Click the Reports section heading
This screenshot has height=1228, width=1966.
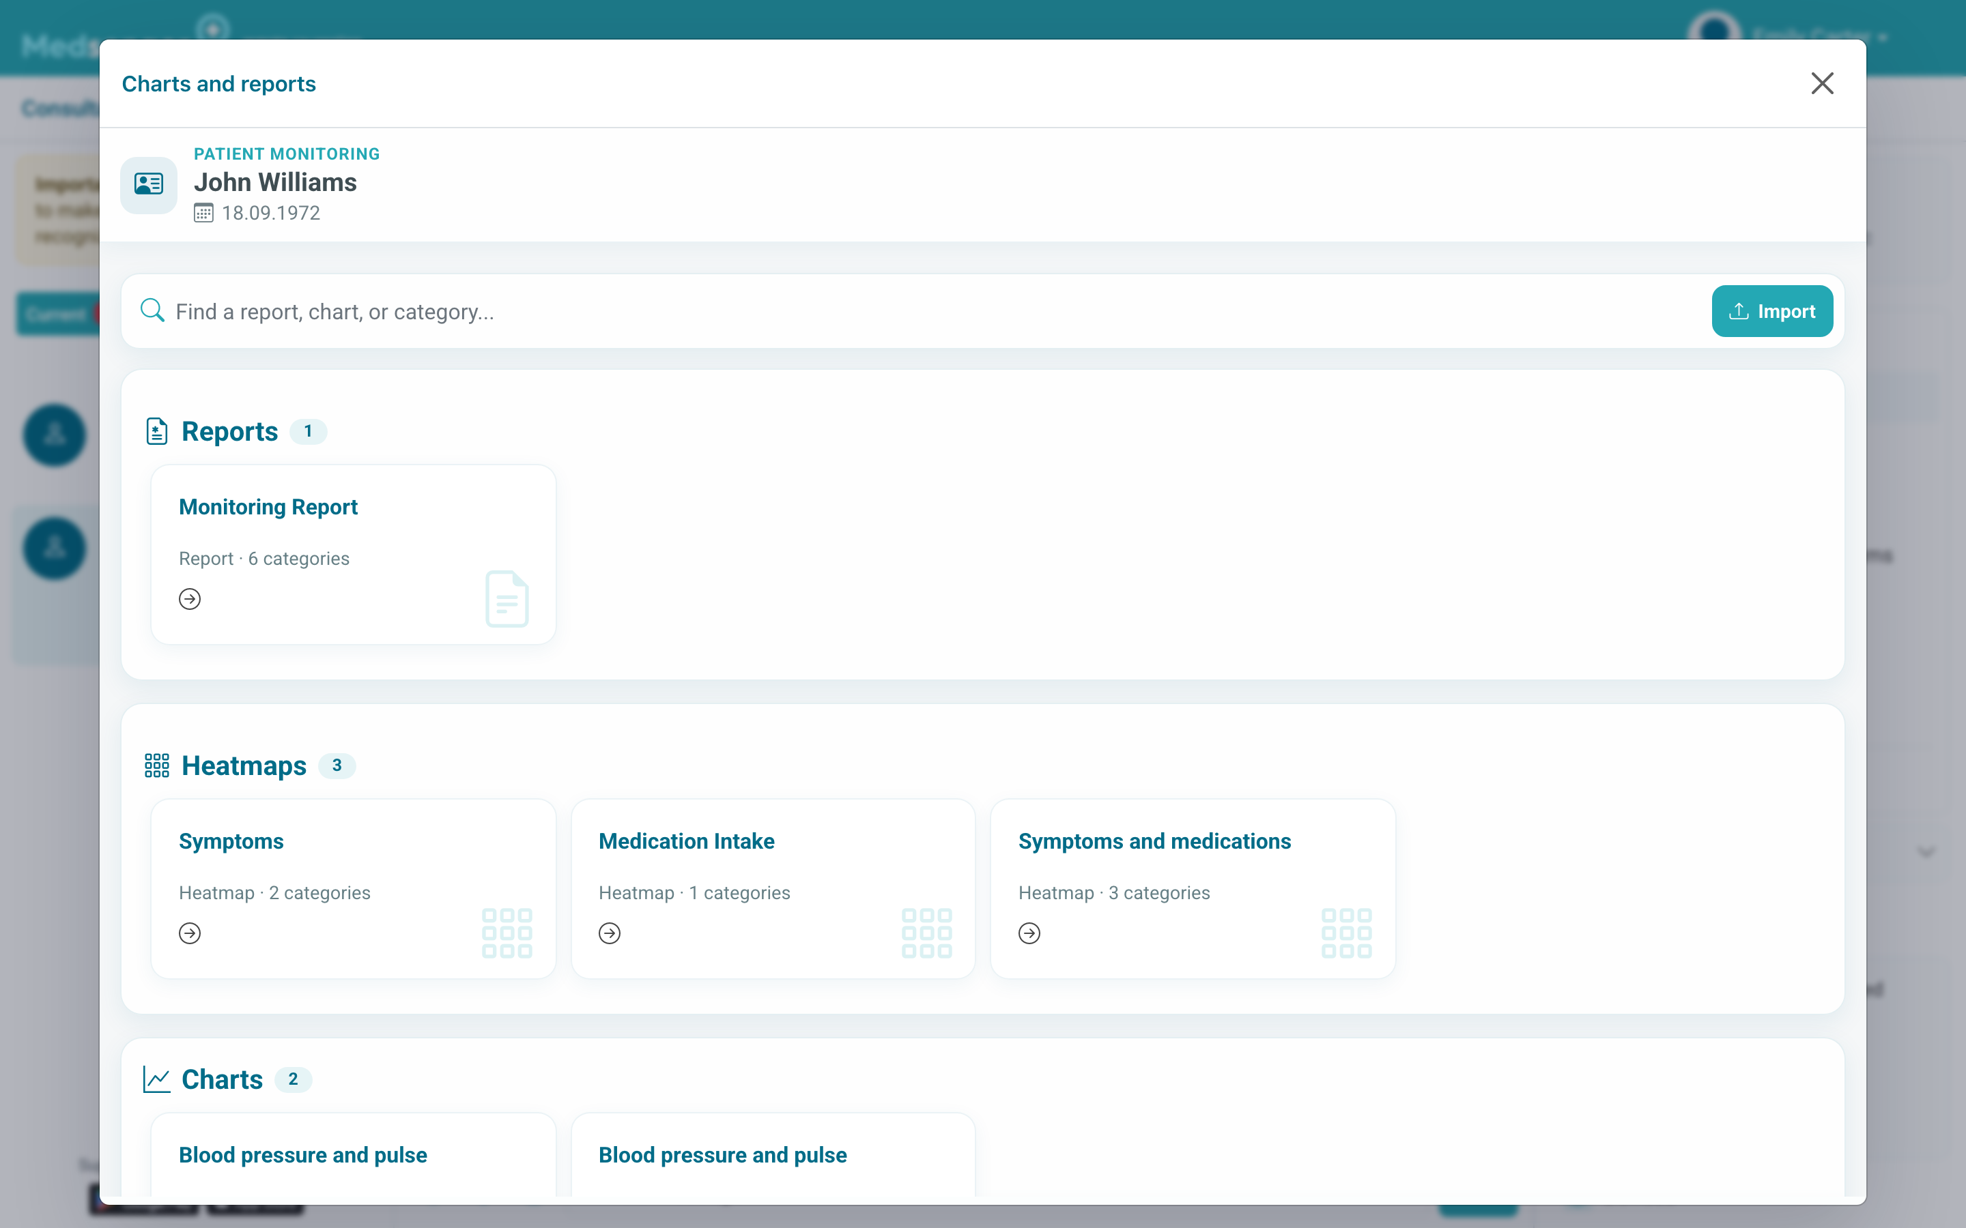click(x=230, y=431)
